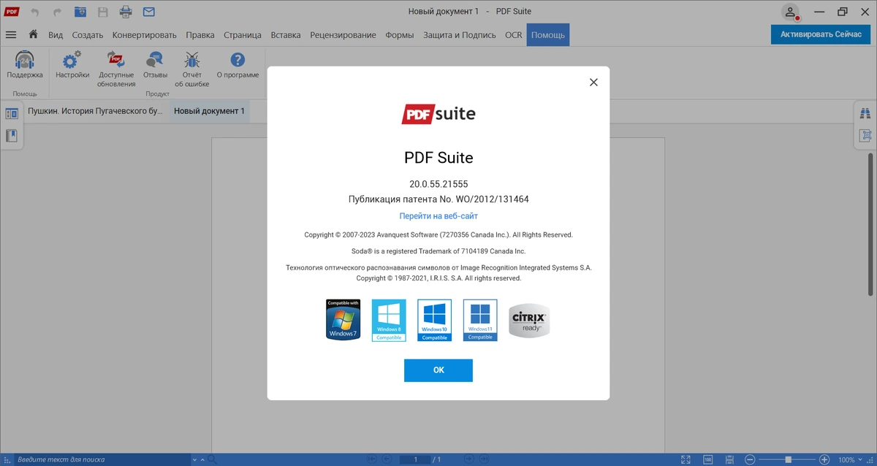Click the user account icon

[x=791, y=12]
